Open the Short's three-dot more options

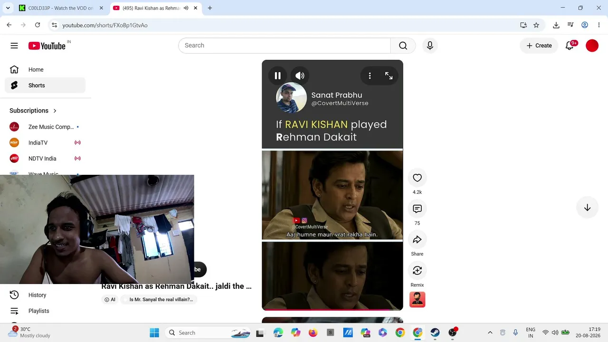(x=370, y=76)
